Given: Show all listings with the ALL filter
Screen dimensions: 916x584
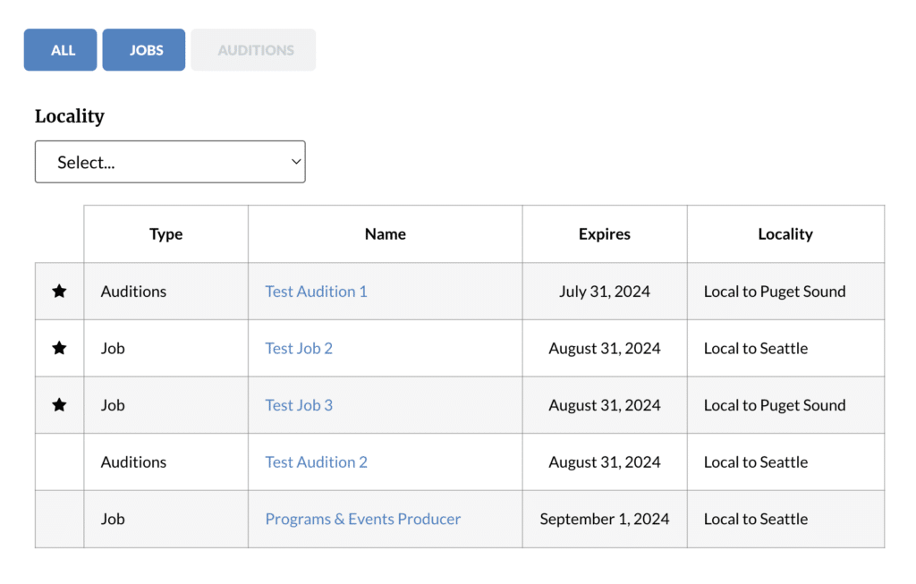Looking at the screenshot, I should pyautogui.click(x=63, y=50).
